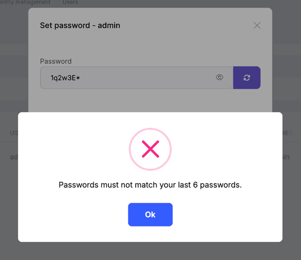The width and height of the screenshot is (301, 260).
Task: Open the Users breadcrumb tab
Action: [x=70, y=2]
